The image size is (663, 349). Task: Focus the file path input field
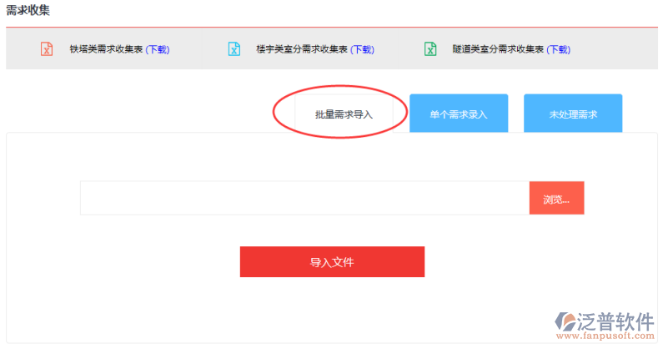pos(304,199)
